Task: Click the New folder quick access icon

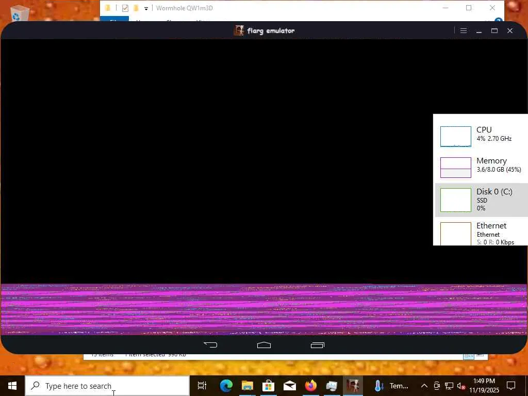Action: coord(136,8)
